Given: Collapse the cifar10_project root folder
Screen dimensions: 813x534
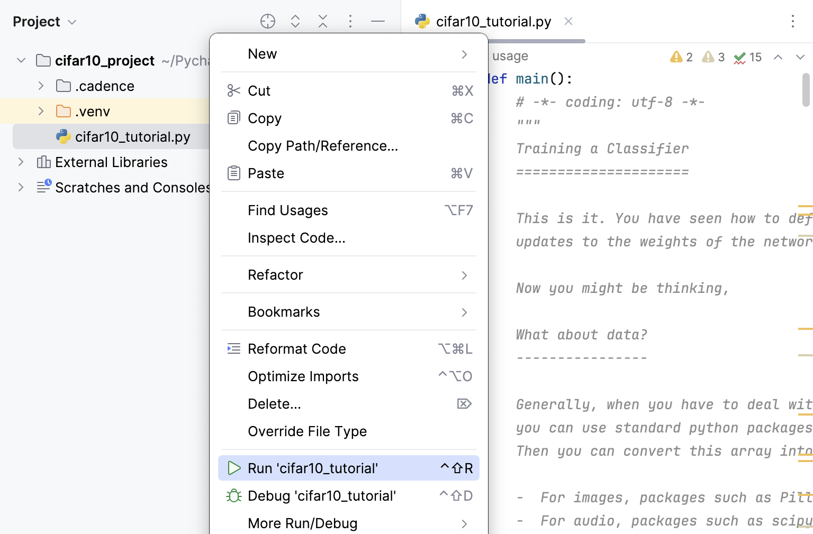Looking at the screenshot, I should click(x=21, y=60).
